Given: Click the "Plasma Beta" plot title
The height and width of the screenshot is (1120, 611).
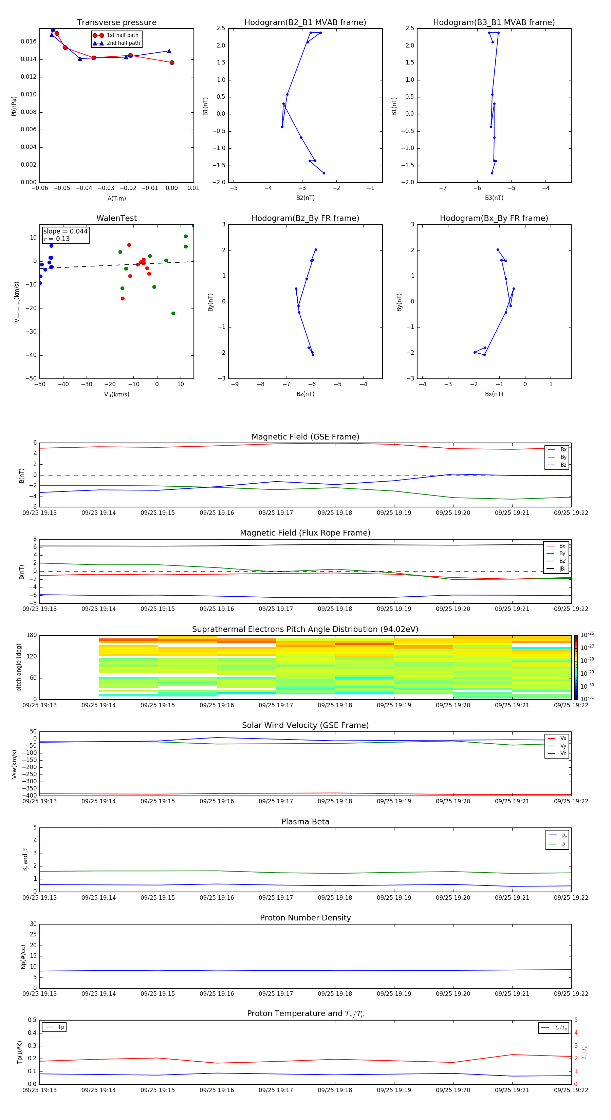Looking at the screenshot, I should [x=305, y=822].
